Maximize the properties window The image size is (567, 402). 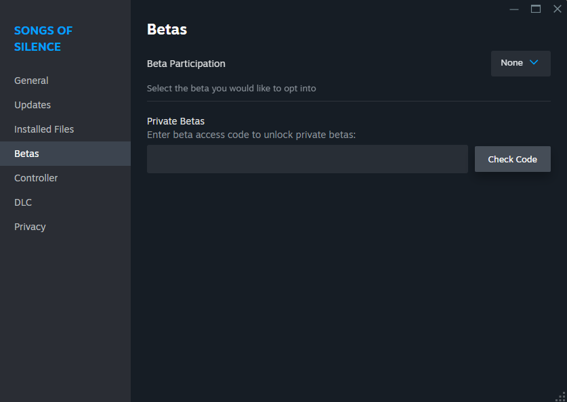click(536, 9)
